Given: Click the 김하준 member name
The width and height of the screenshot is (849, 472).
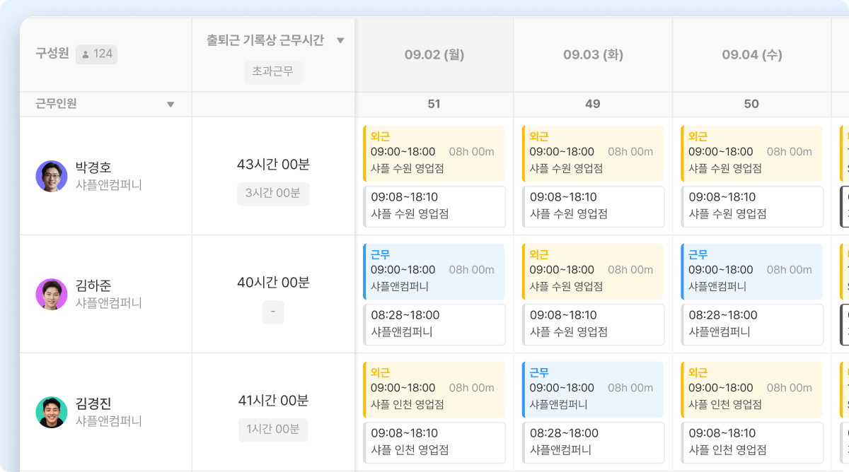Looking at the screenshot, I should click(x=93, y=285).
